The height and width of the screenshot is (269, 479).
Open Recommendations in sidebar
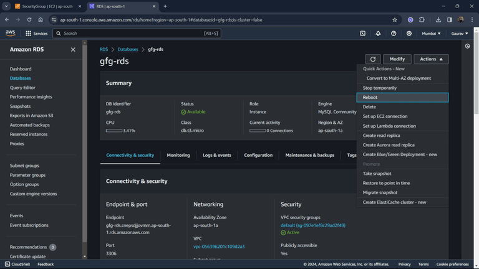(28, 247)
